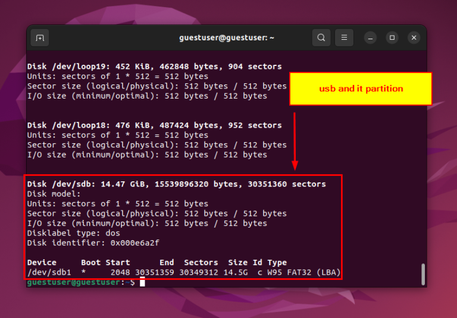This screenshot has height=318, width=457.
Task: Click the yellow "usb and it partition" label
Action: click(361, 89)
